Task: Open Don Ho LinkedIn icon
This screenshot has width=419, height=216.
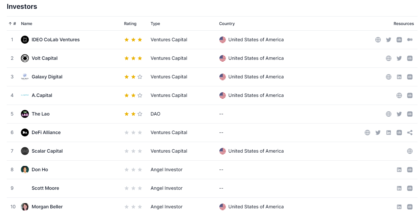Action: [399, 170]
